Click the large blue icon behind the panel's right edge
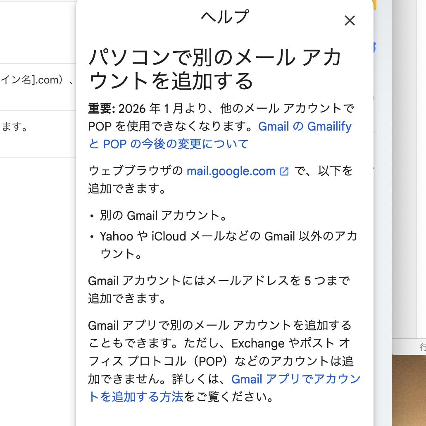This screenshot has width=426, height=426. click(x=374, y=48)
